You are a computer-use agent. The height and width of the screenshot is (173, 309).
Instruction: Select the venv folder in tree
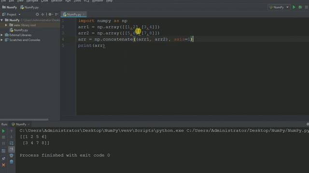pyautogui.click(x=23, y=25)
